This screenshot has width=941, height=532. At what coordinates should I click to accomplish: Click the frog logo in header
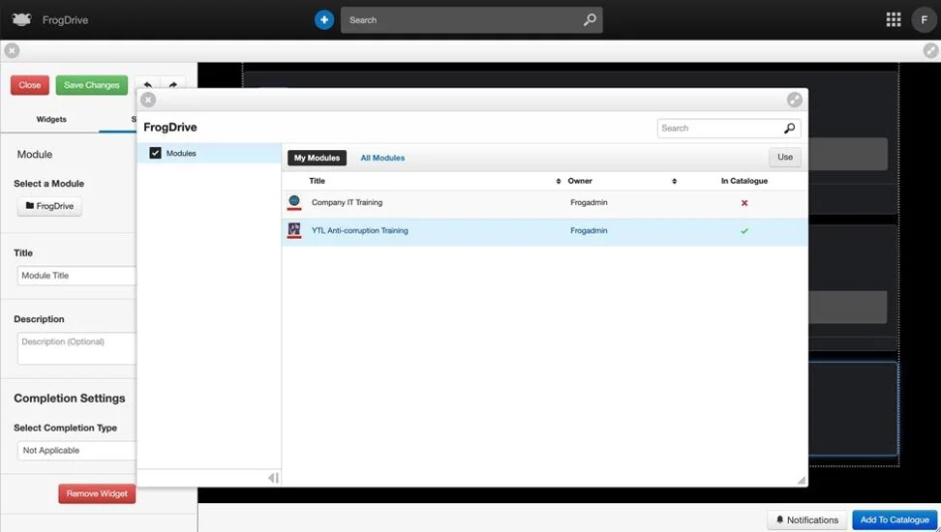click(21, 19)
